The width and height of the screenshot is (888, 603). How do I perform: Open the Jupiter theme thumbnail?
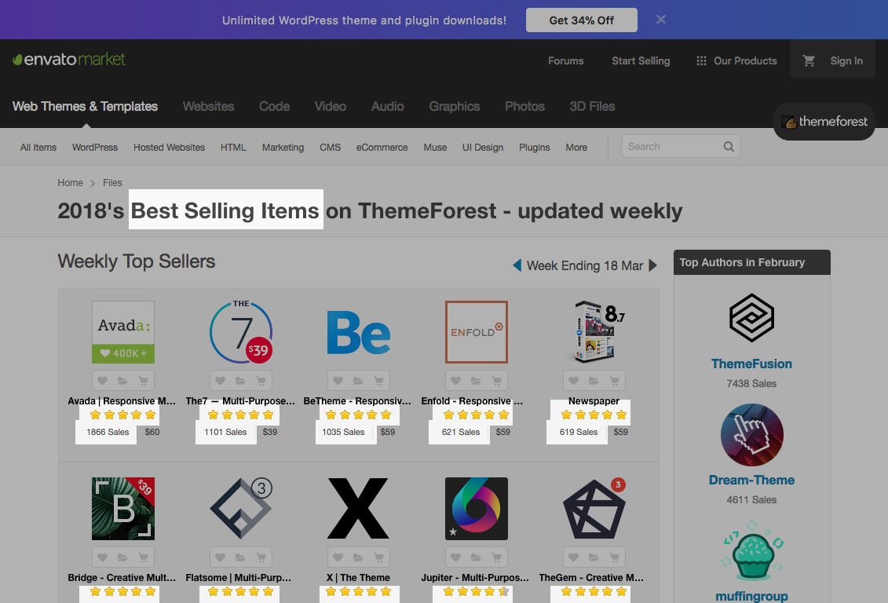pos(477,509)
